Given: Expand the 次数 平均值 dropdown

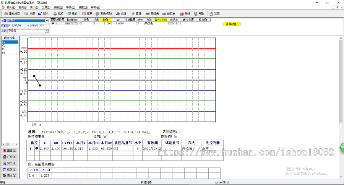Looking at the screenshot, I should (x=47, y=30).
